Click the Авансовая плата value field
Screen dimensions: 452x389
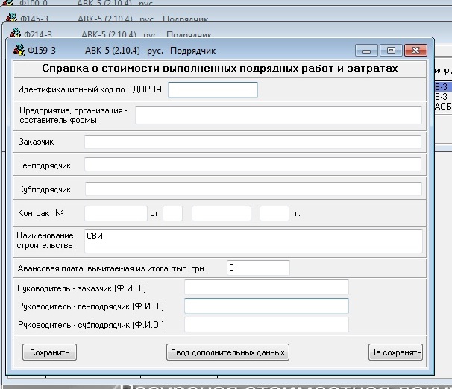(258, 268)
